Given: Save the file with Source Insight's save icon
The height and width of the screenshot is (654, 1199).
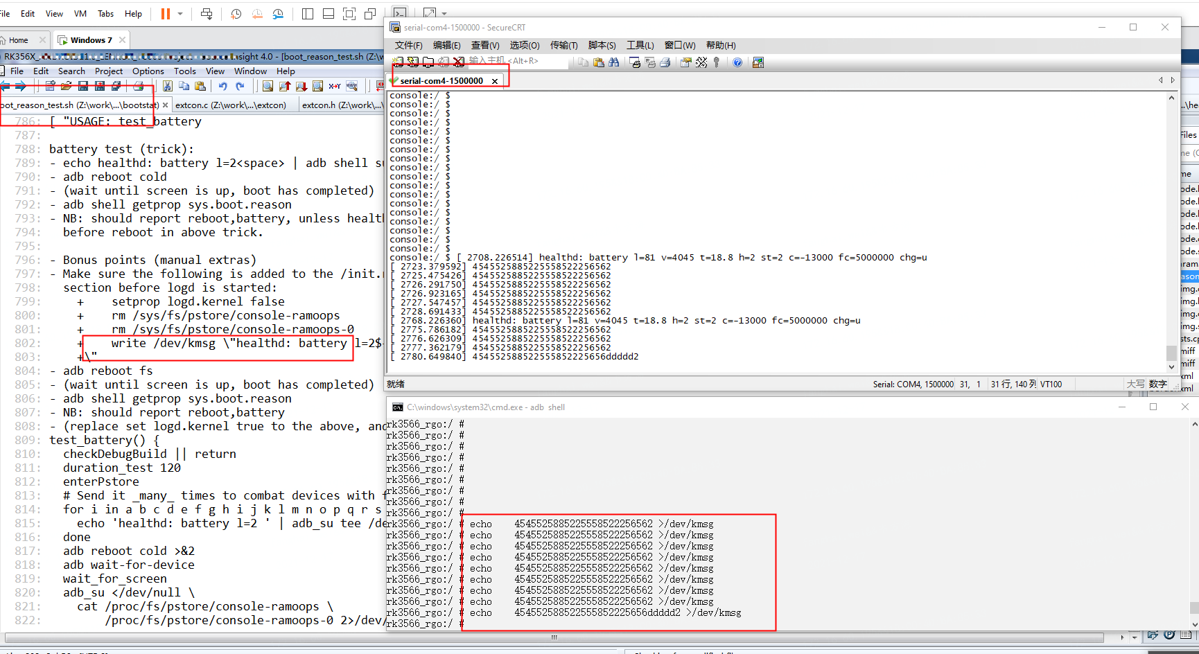Looking at the screenshot, I should (84, 85).
